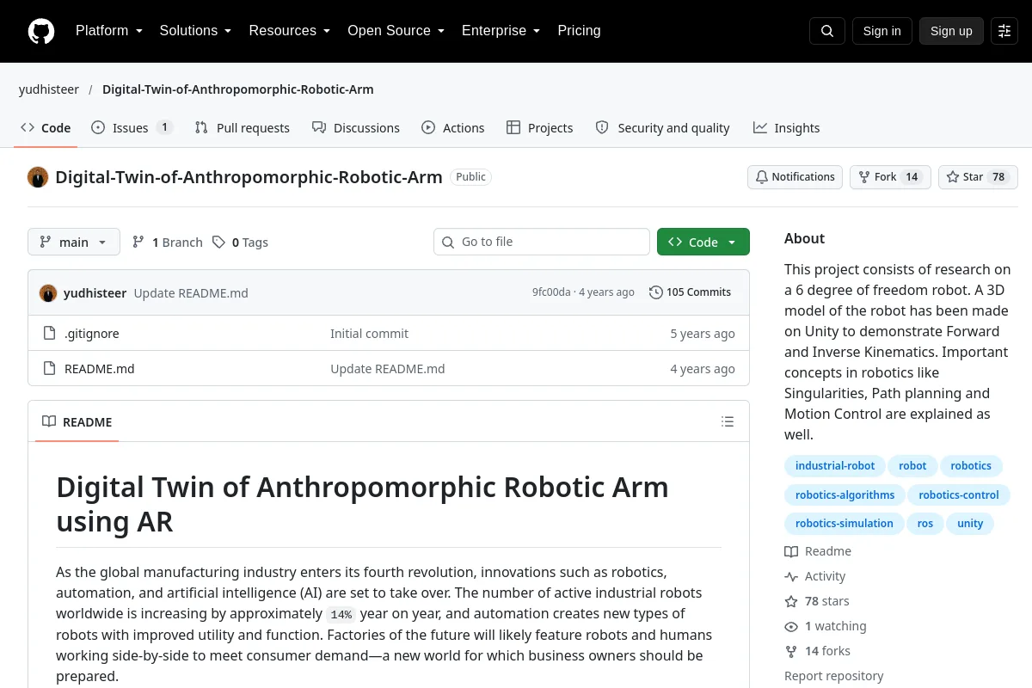Image resolution: width=1032 pixels, height=688 pixels.
Task: Switch to the Pull requests tab
Action: (242, 127)
